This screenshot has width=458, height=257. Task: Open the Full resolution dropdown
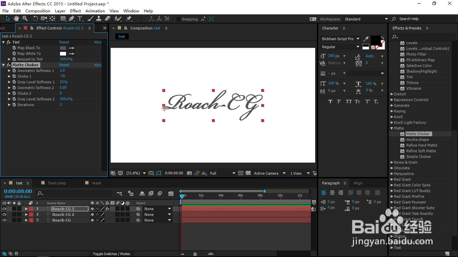(222, 173)
